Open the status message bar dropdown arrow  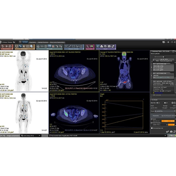[x=165, y=136]
